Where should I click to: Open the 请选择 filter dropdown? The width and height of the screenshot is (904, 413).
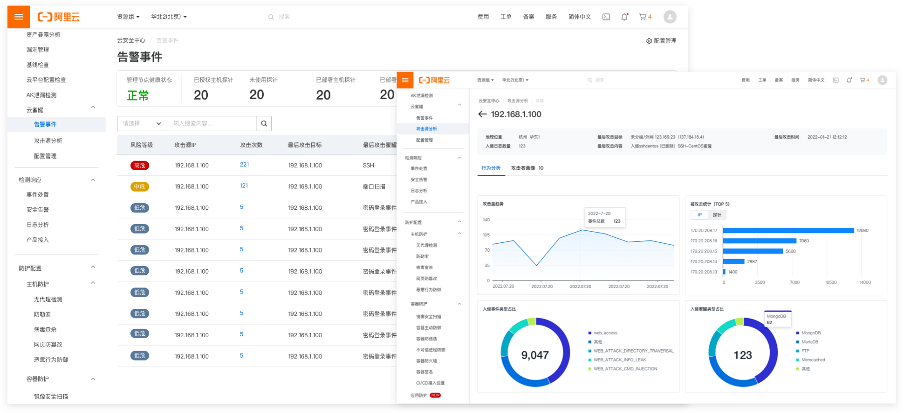142,124
